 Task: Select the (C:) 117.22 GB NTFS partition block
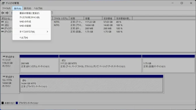pyautogui.click(x=100, y=64)
